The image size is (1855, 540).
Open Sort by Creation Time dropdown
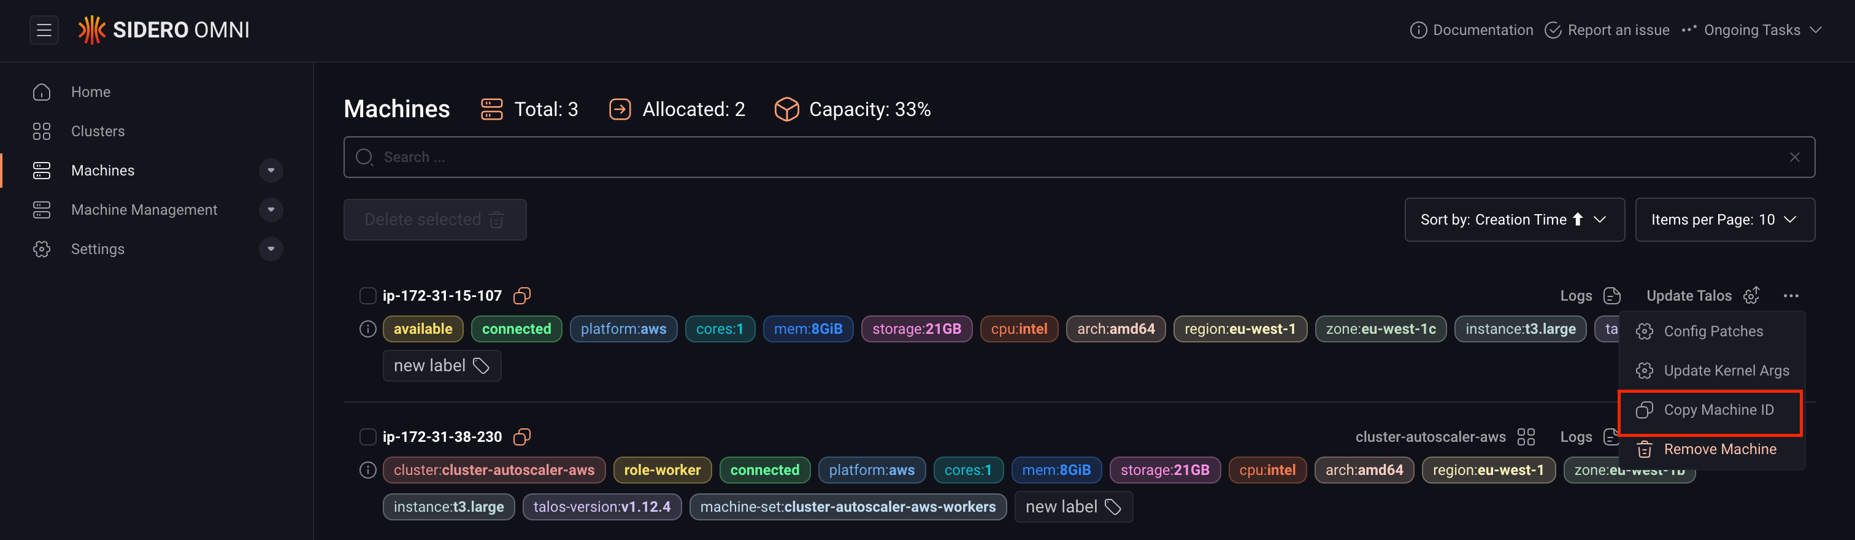coord(1515,220)
